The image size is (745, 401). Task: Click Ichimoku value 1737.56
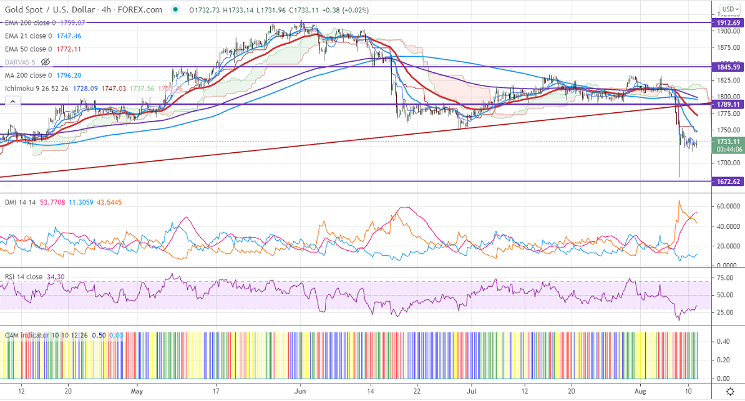pyautogui.click(x=142, y=89)
